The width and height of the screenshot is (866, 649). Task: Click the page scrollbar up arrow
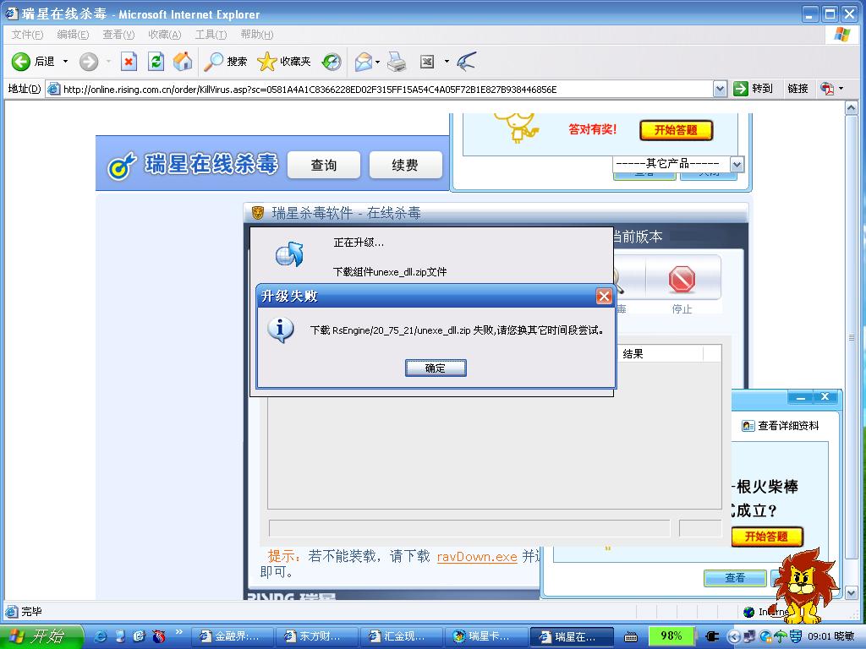[851, 107]
